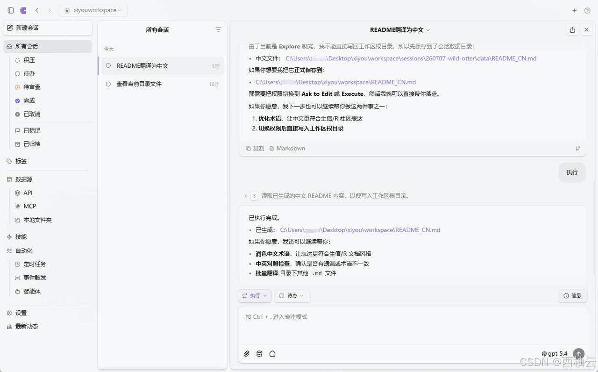
Task: Click the folder icon in input bar
Action: point(272,354)
